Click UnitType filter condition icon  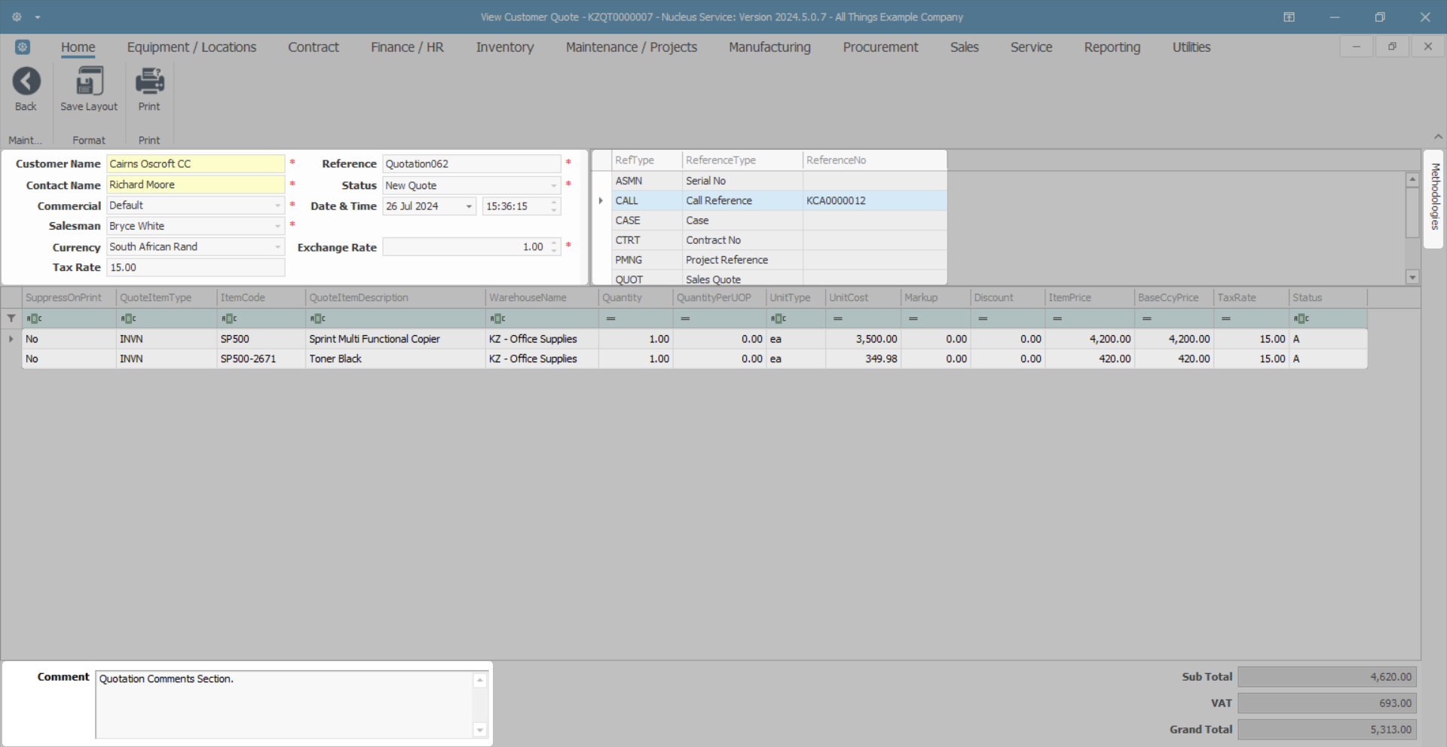[778, 319]
